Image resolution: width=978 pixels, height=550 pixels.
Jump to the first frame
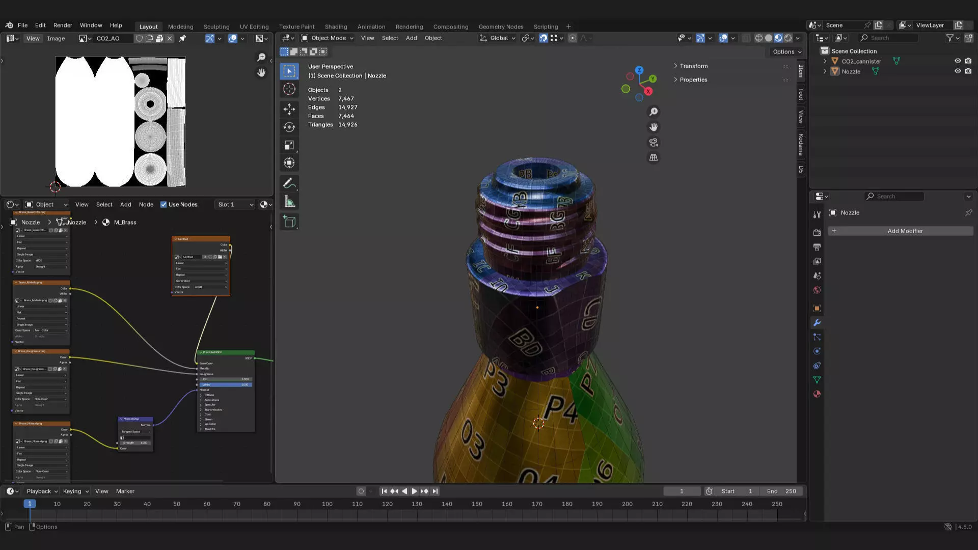click(384, 491)
